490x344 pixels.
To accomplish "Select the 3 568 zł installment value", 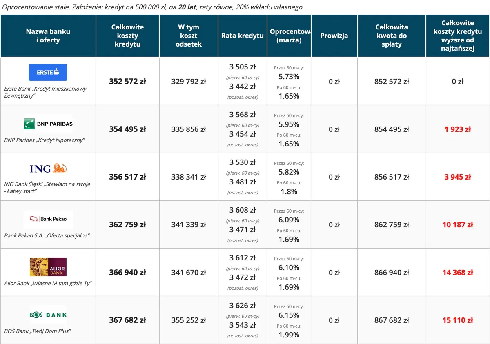I will tap(243, 115).
